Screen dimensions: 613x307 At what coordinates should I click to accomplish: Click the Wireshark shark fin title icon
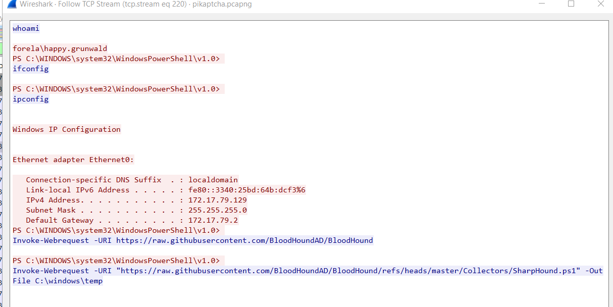(x=11, y=4)
